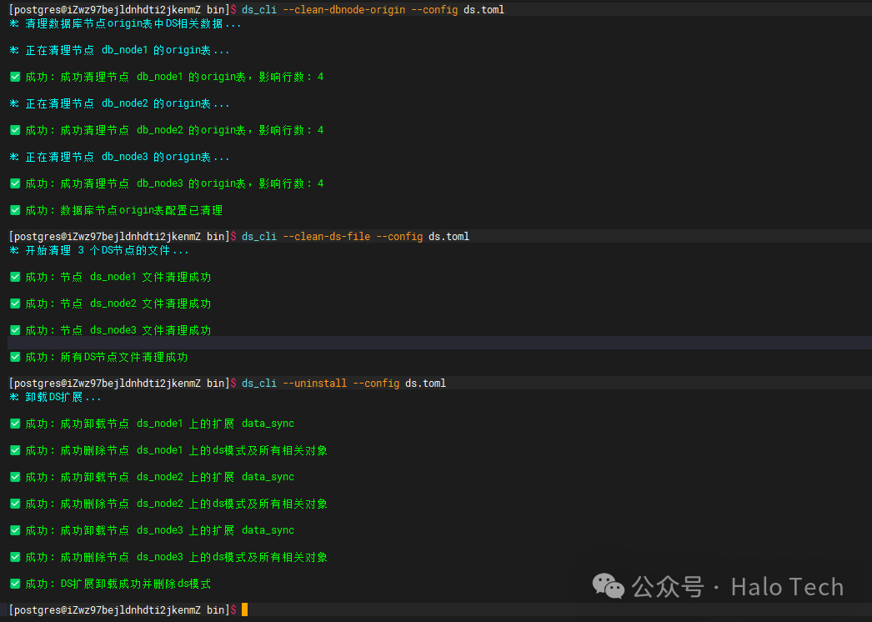
Task: Click the green checkmark beside db_node3 origin success
Action: [15, 183]
